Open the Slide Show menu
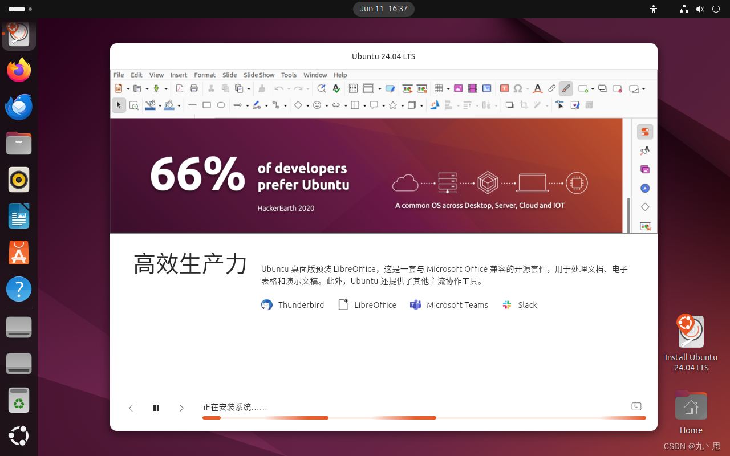 [x=259, y=75]
